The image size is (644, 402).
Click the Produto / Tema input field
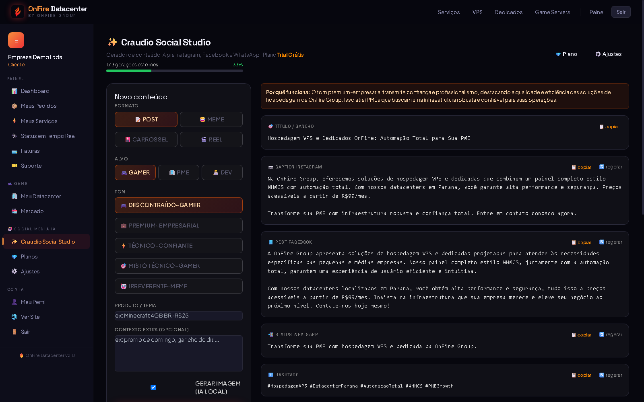coord(179,316)
